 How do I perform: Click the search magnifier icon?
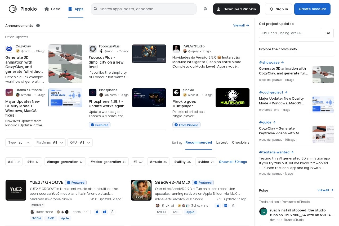coord(96,9)
